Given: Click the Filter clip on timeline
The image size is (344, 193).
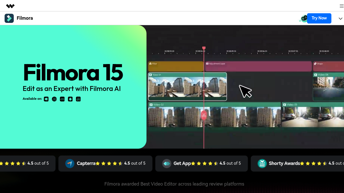Looking at the screenshot, I should (176, 66).
